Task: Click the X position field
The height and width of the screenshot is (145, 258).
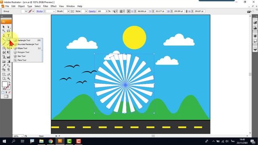Action: tap(141, 11)
